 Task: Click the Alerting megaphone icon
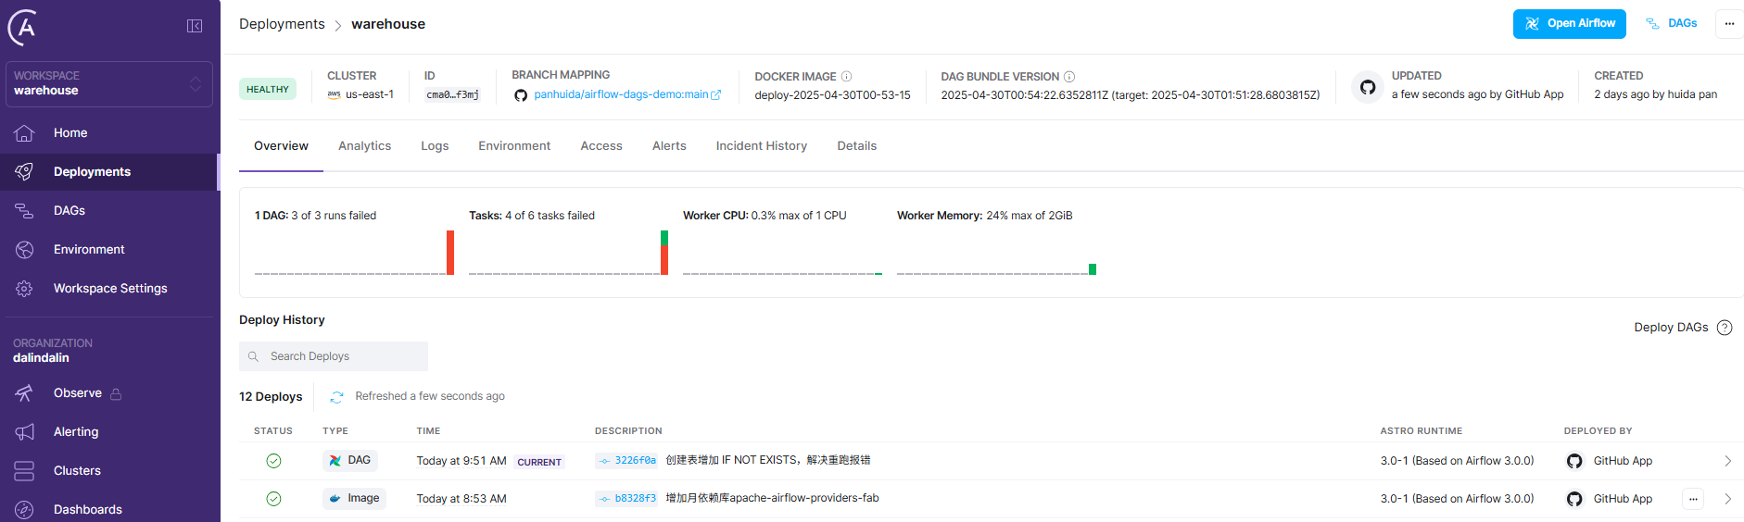[24, 432]
